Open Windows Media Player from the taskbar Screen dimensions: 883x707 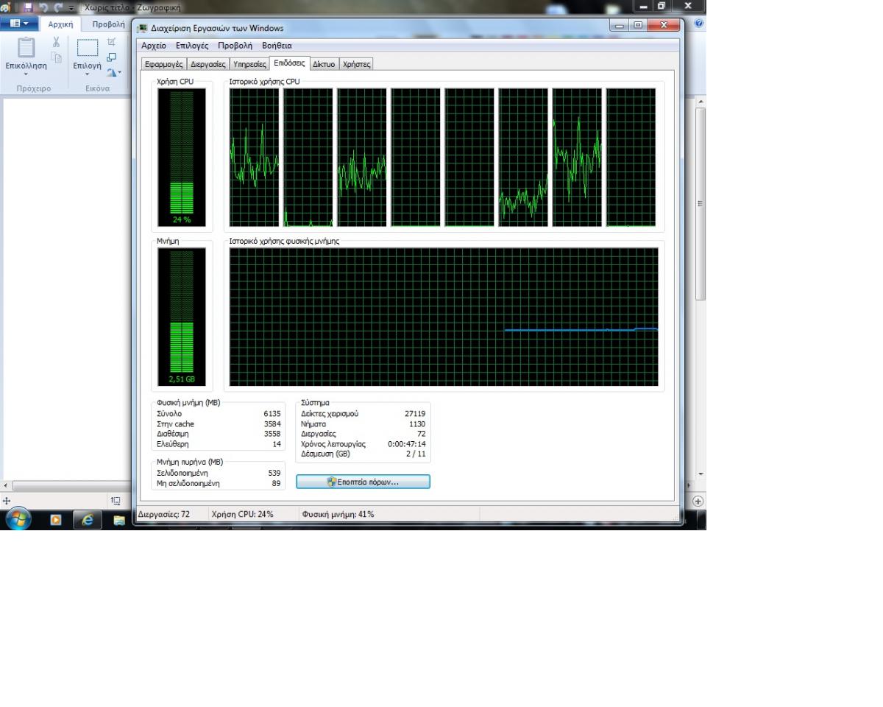[x=57, y=520]
